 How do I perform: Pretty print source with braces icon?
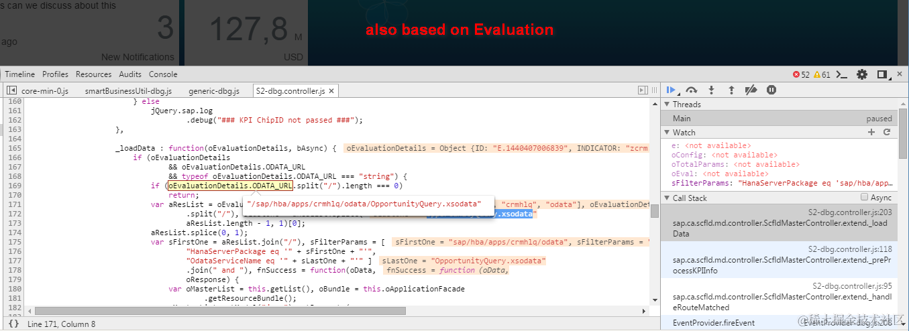coord(13,324)
